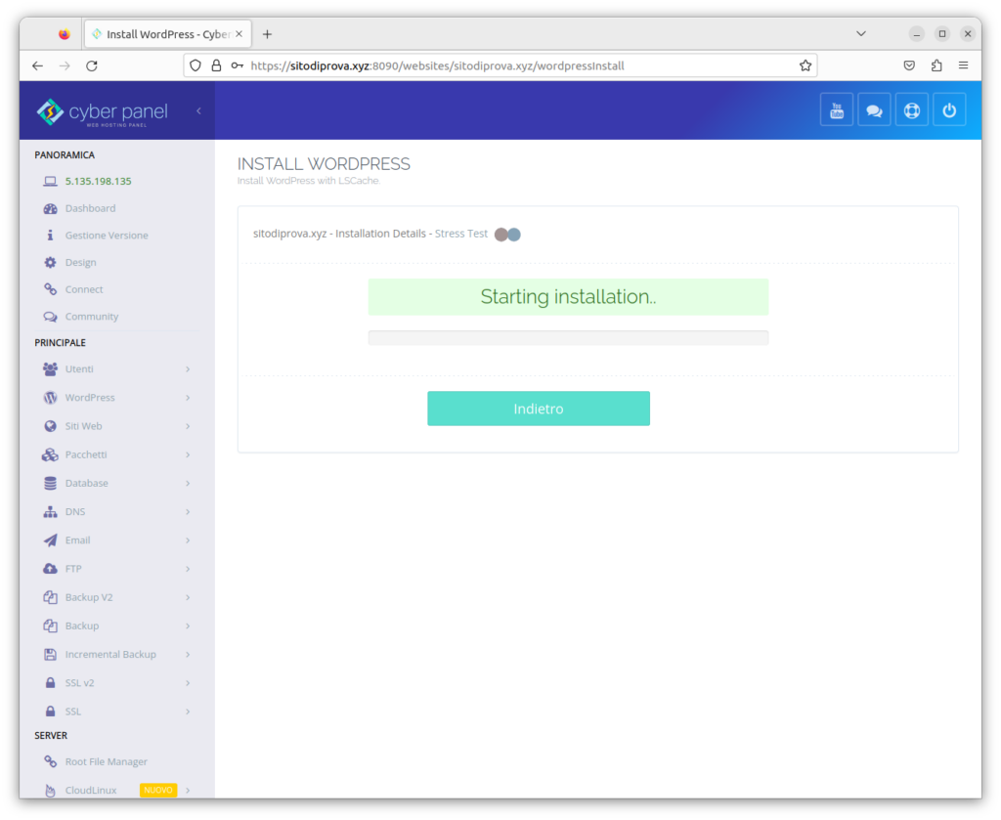
Task: Click the Root File Manager icon
Action: 51,762
